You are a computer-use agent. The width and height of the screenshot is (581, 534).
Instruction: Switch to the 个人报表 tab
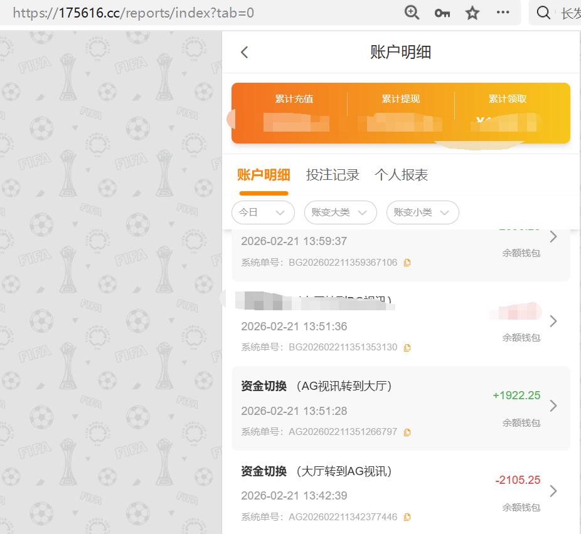402,175
